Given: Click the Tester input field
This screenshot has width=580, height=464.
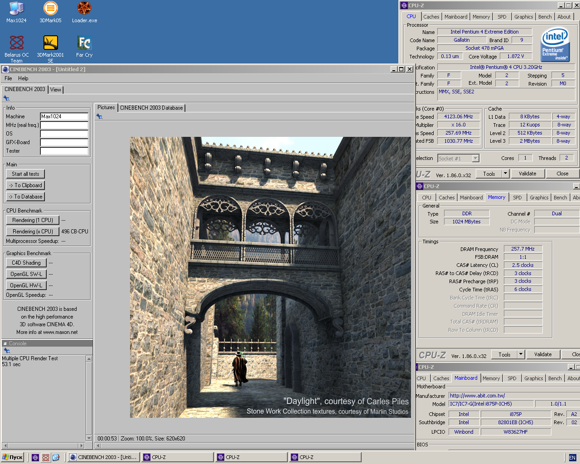Looking at the screenshot, I should tap(64, 151).
